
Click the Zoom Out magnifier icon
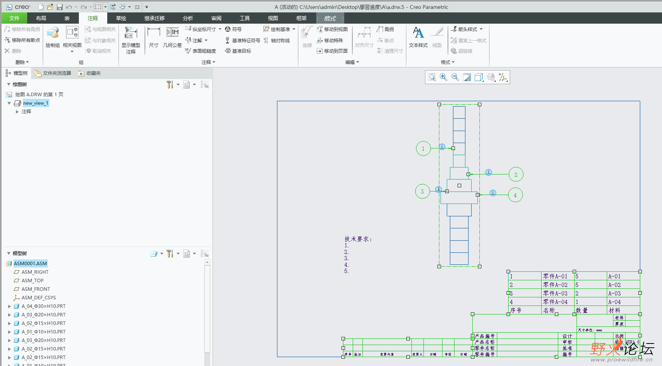(455, 77)
